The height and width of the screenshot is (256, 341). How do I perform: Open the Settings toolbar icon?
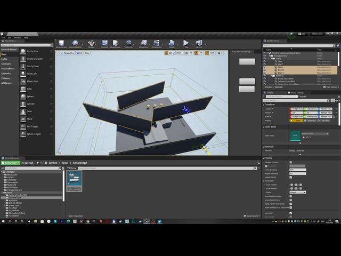(x=128, y=43)
